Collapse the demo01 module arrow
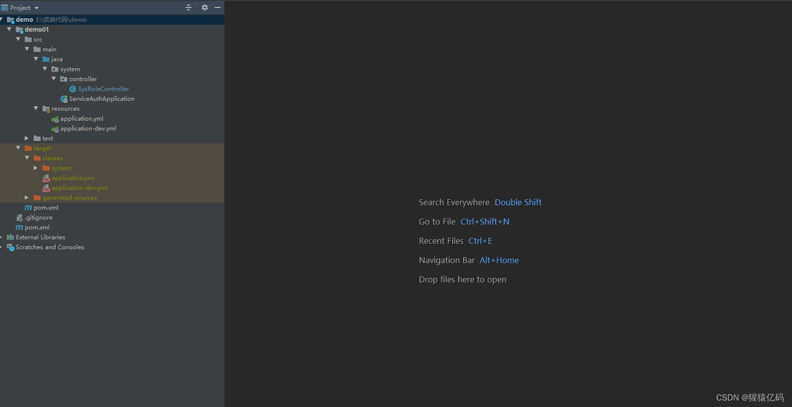This screenshot has height=407, width=792. (9, 29)
